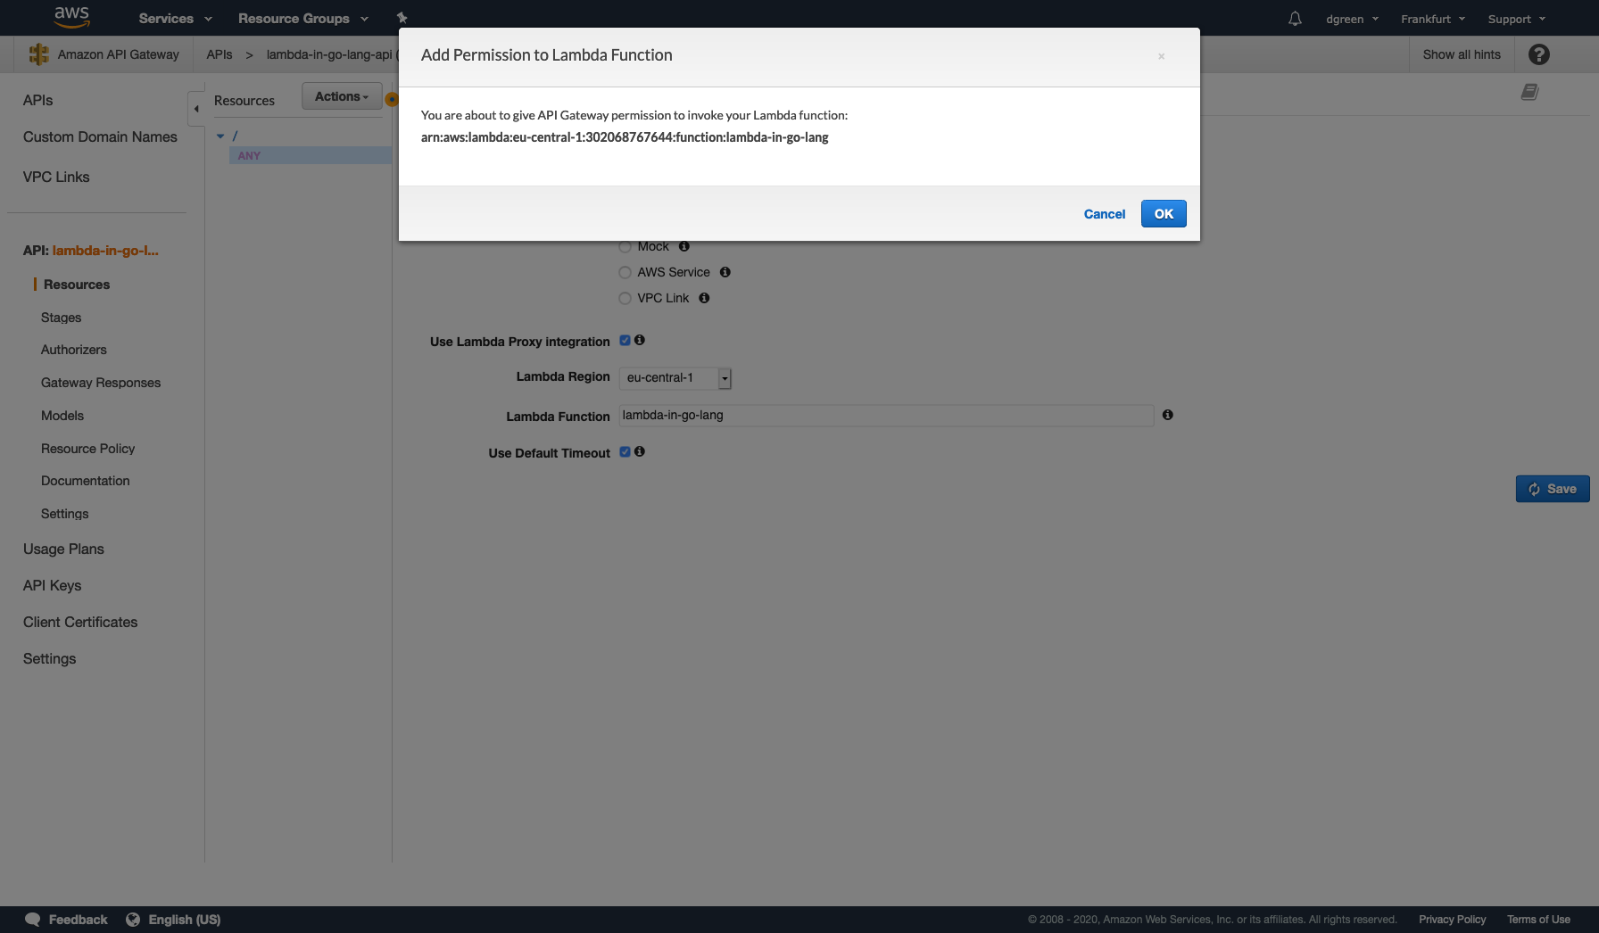The height and width of the screenshot is (933, 1599).
Task: Collapse the root resource tree arrow
Action: click(220, 136)
